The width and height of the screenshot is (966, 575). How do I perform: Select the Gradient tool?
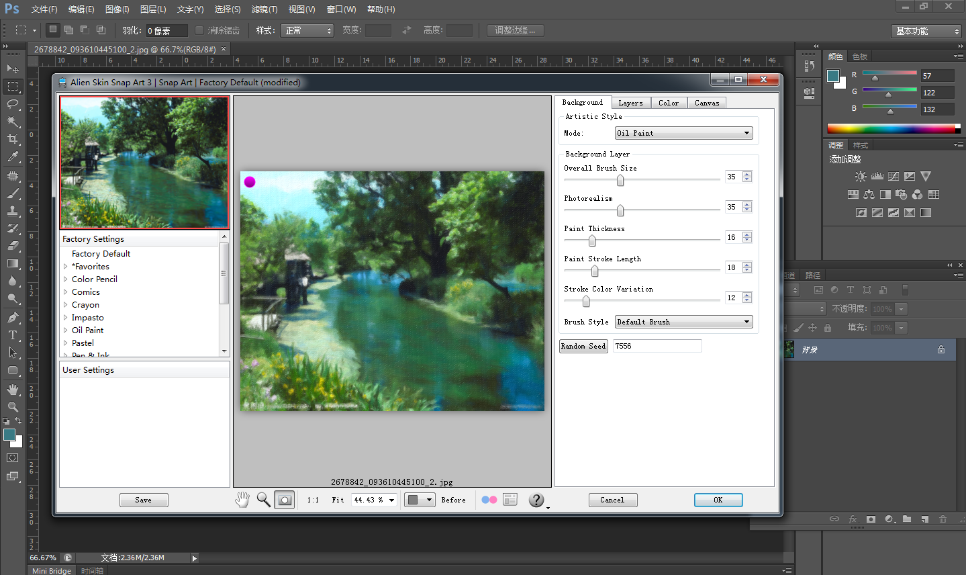click(13, 263)
